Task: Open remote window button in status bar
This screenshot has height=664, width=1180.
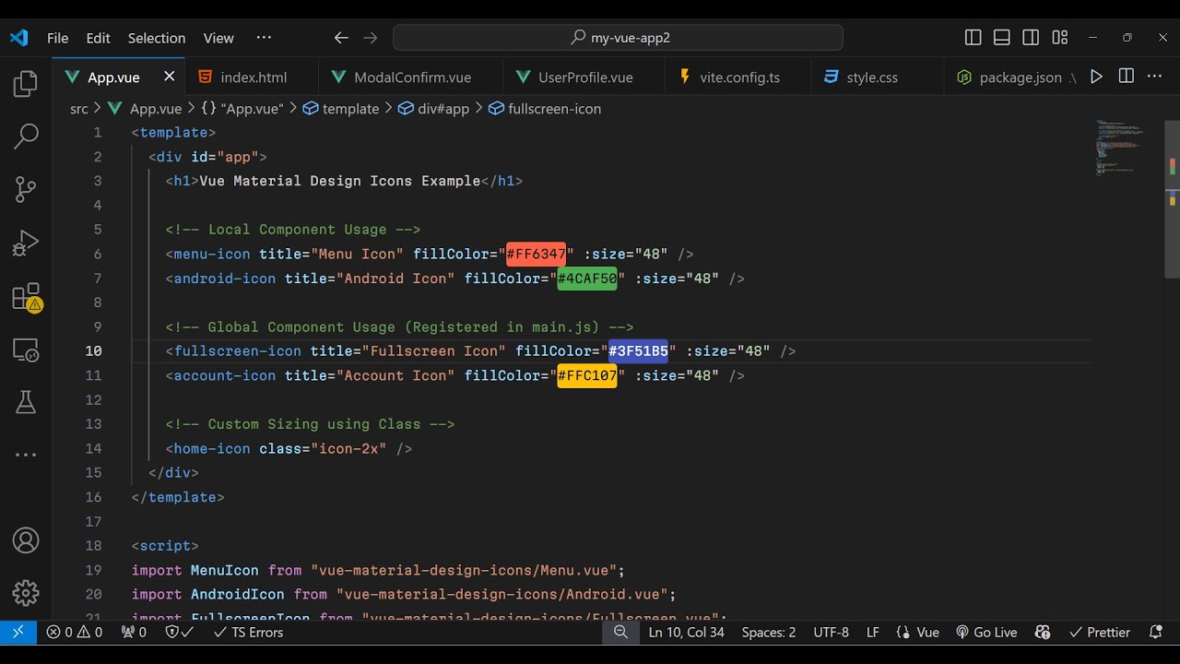Action: [x=18, y=632]
